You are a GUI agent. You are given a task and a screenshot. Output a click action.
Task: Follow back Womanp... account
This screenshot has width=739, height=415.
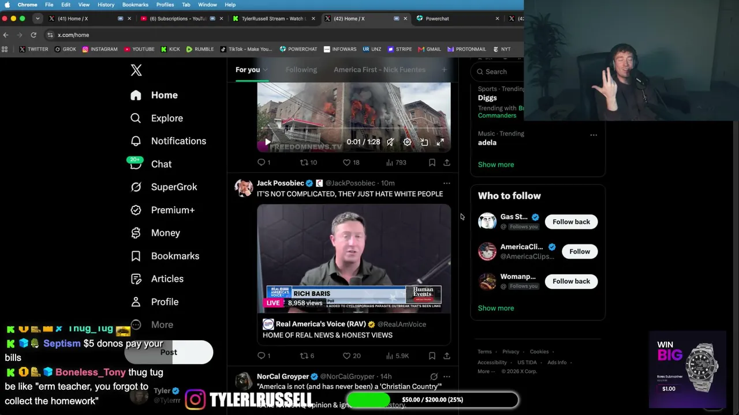[x=571, y=281]
